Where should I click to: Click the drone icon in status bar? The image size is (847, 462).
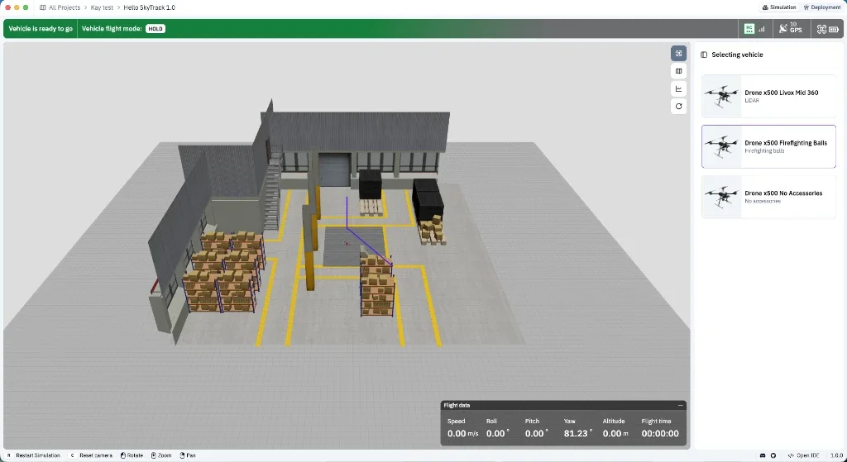click(821, 29)
